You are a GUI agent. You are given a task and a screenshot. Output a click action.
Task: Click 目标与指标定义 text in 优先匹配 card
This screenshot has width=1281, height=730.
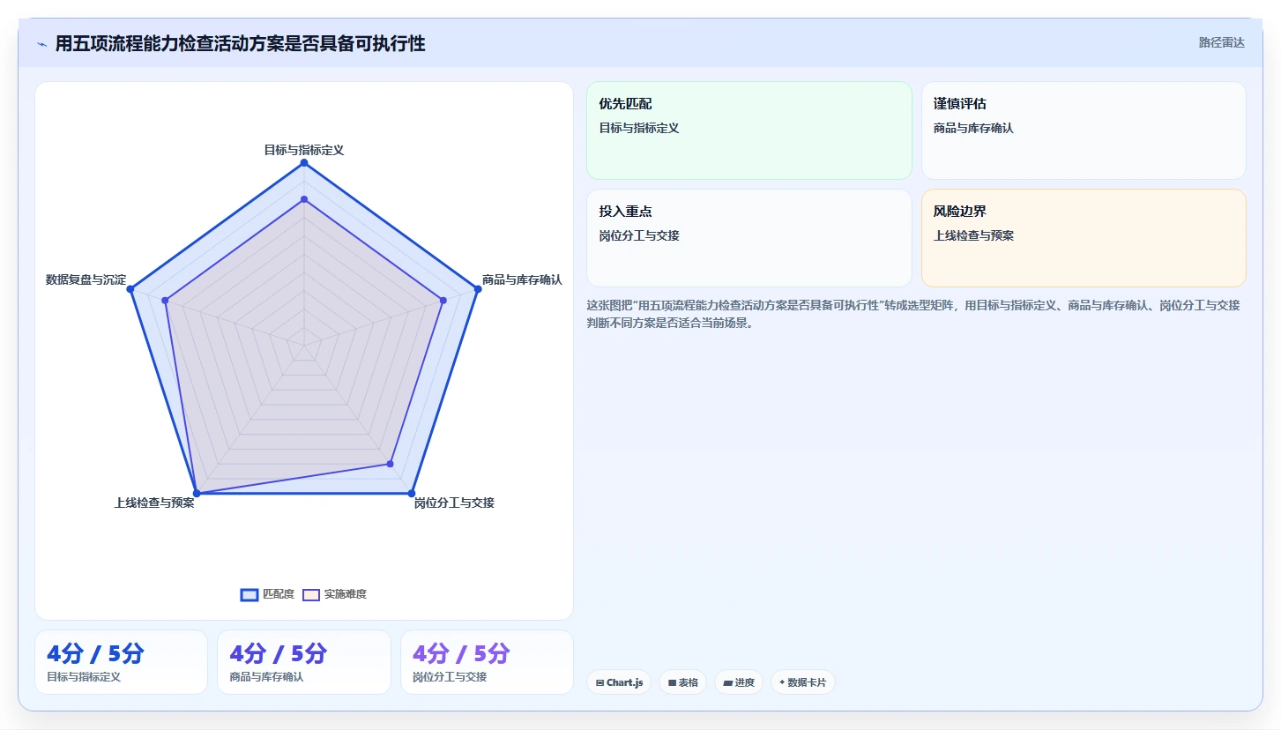point(639,128)
